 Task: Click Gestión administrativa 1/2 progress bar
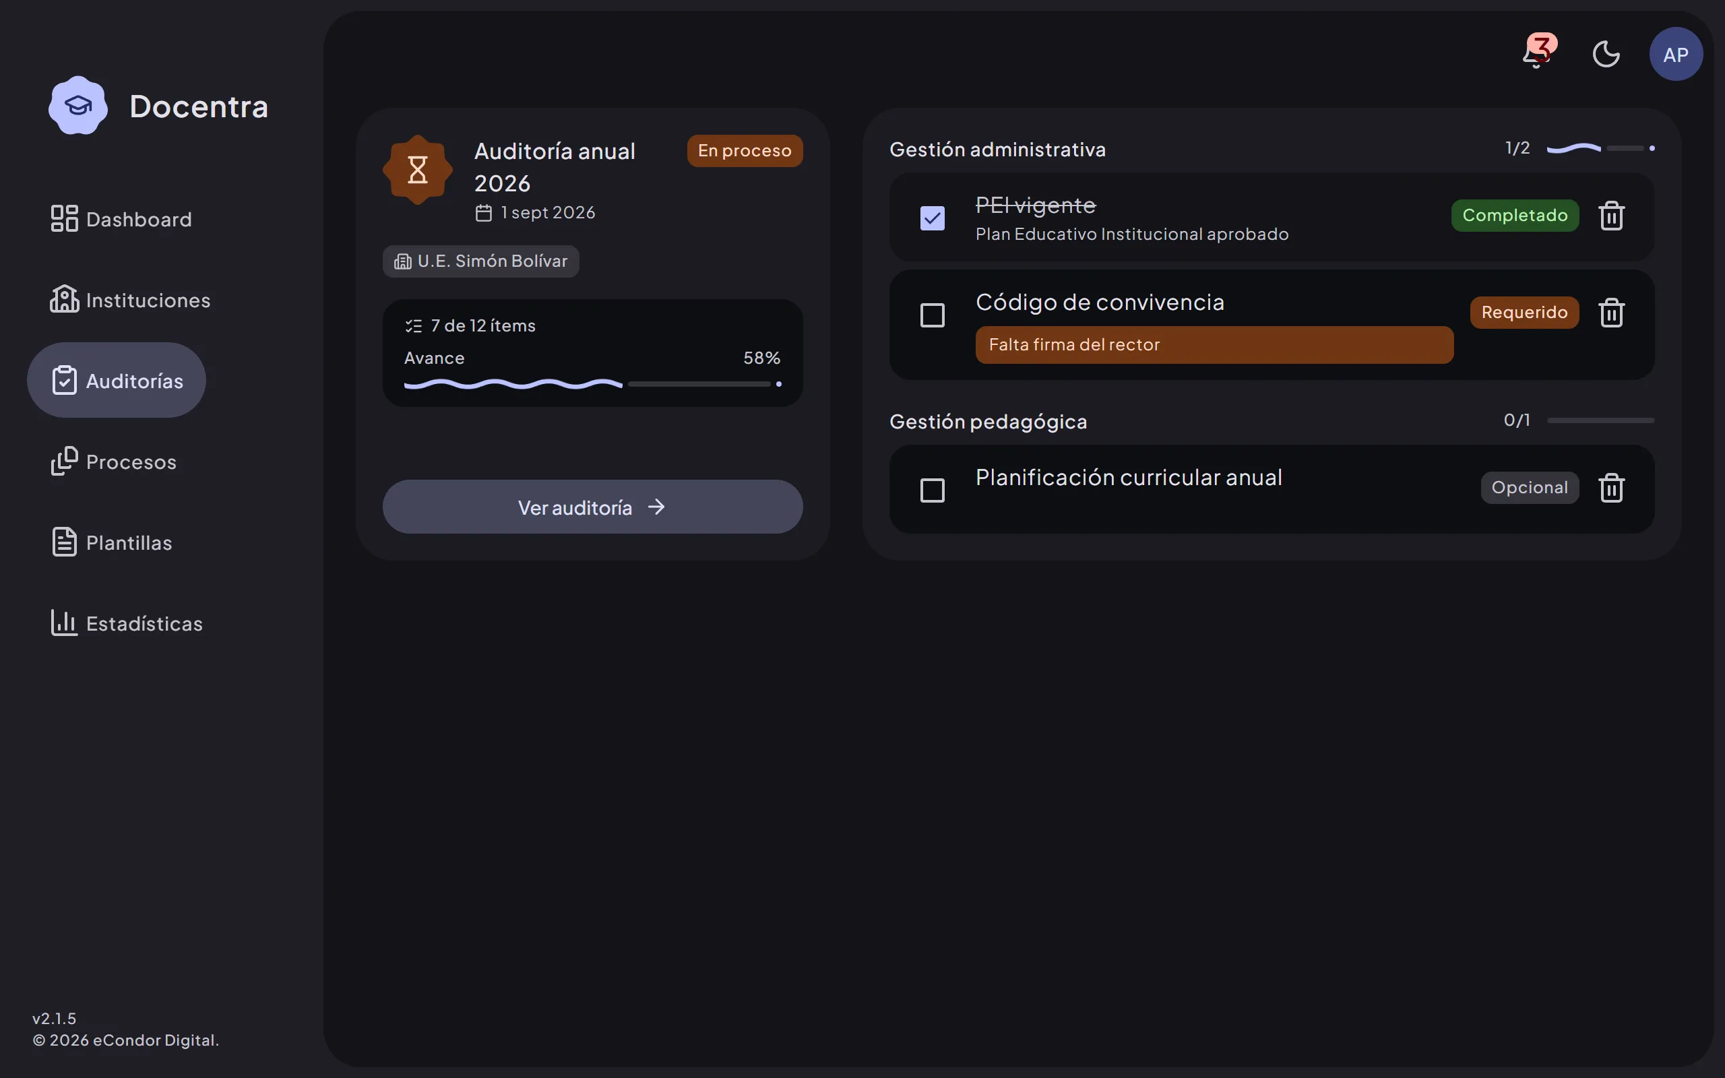pyautogui.click(x=1600, y=148)
